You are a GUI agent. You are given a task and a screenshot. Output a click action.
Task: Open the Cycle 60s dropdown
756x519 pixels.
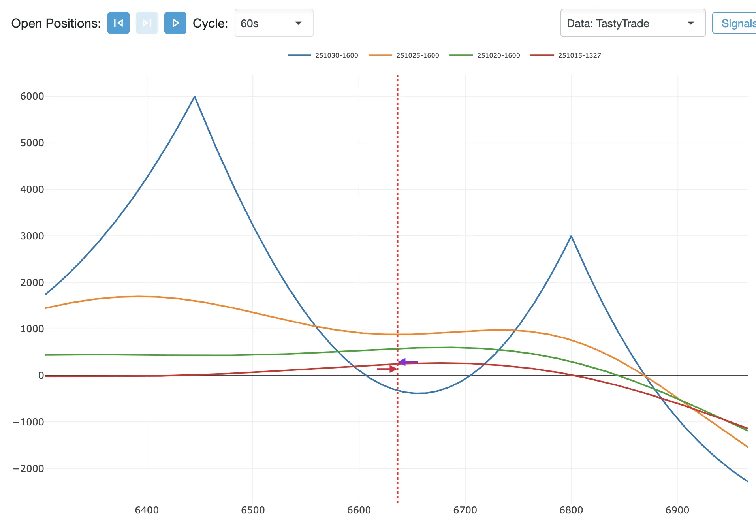273,23
